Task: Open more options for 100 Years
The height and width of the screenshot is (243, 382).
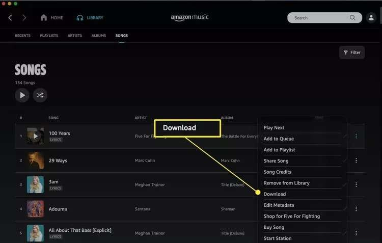Action: pos(356,136)
